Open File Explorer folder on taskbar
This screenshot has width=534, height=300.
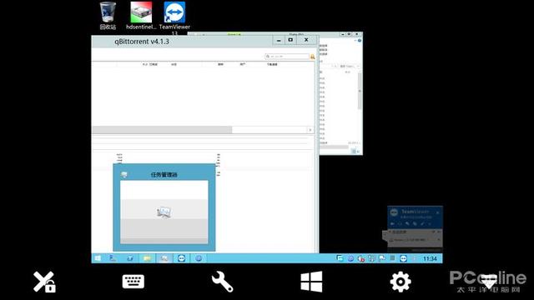coord(147,258)
